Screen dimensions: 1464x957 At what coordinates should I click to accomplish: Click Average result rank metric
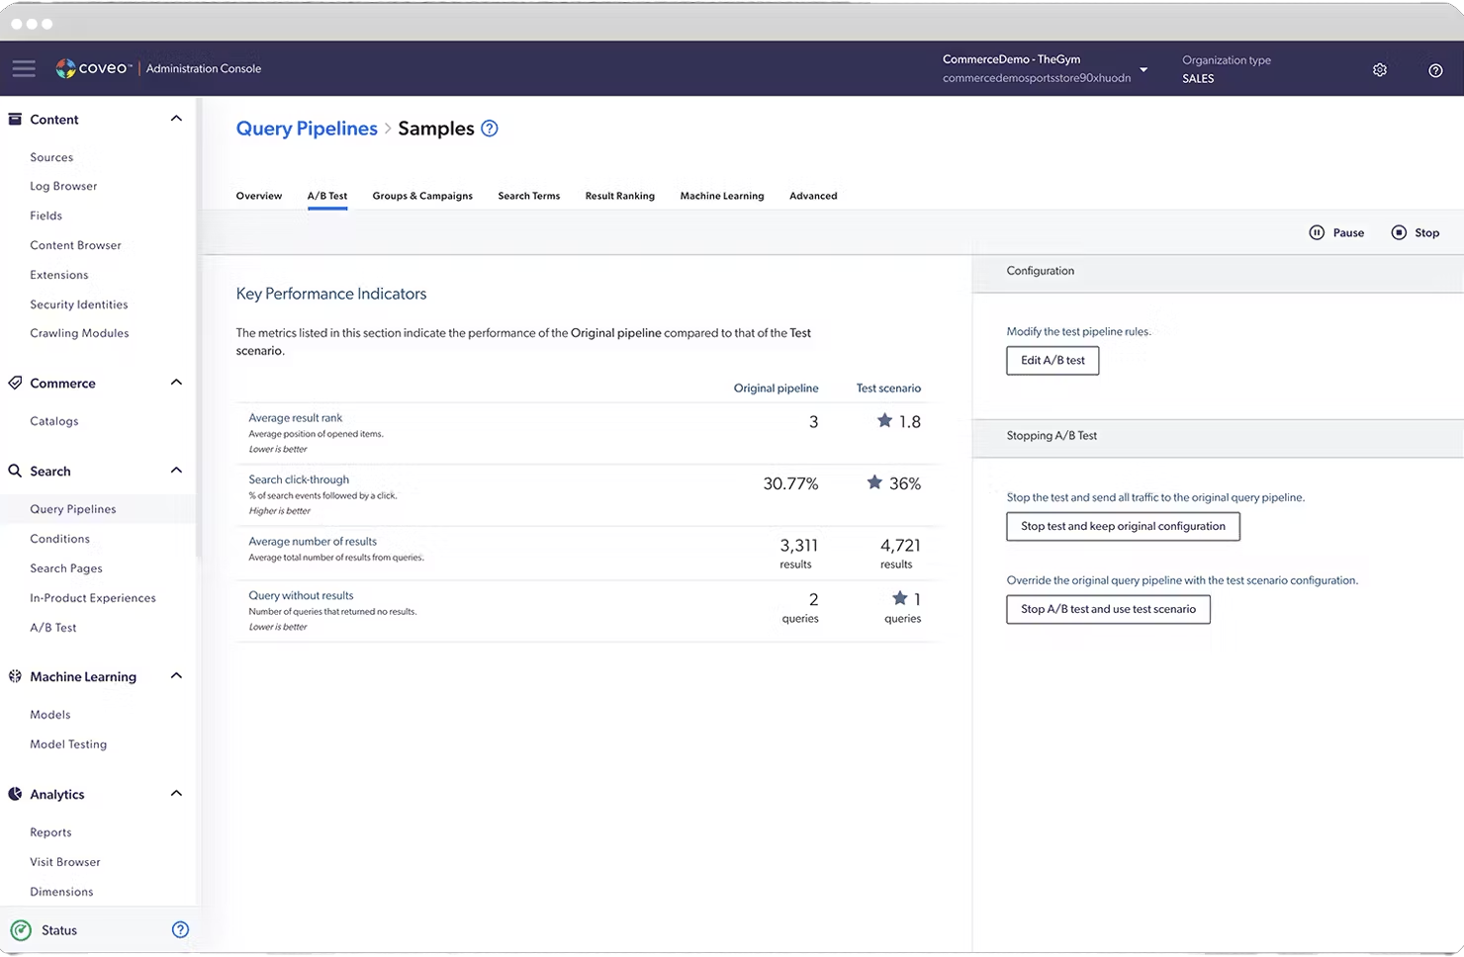pyautogui.click(x=296, y=418)
